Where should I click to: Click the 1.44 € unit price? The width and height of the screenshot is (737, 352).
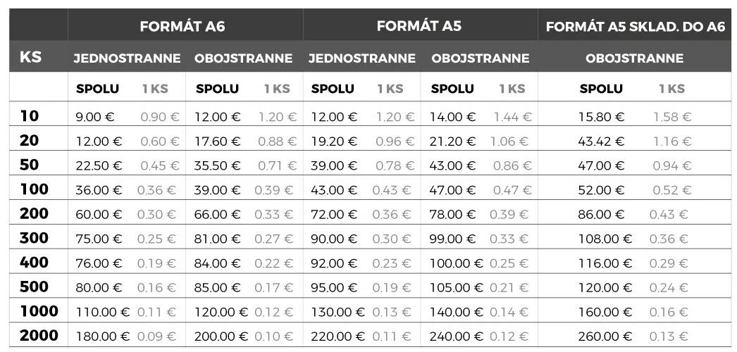pos(512,117)
